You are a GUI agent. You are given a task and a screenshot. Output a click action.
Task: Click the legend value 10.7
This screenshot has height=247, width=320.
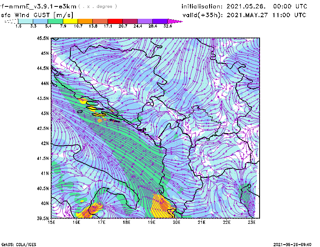pyautogui.click(x=78, y=26)
